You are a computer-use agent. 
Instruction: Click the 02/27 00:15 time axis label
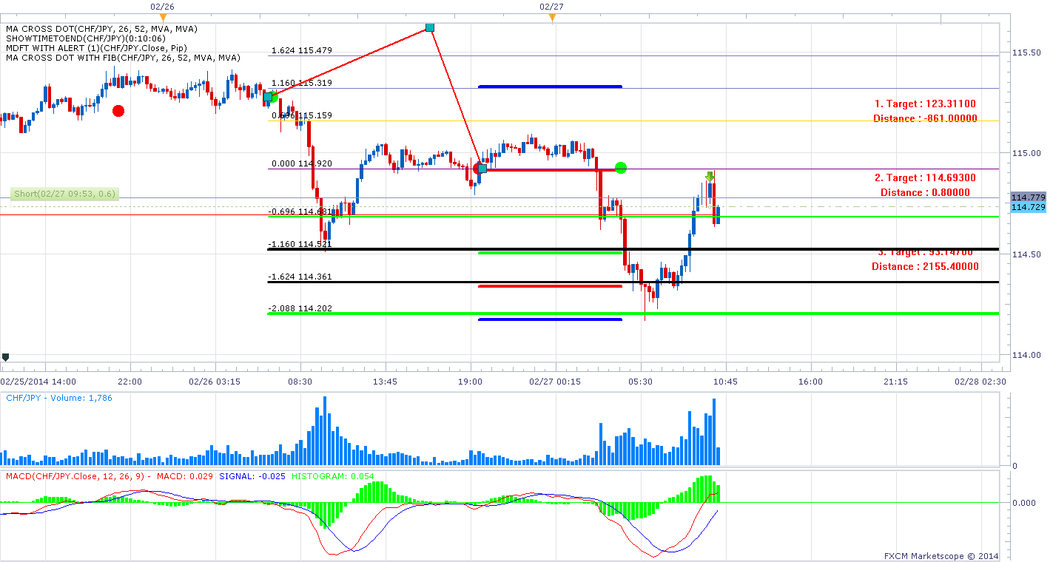[x=554, y=382]
